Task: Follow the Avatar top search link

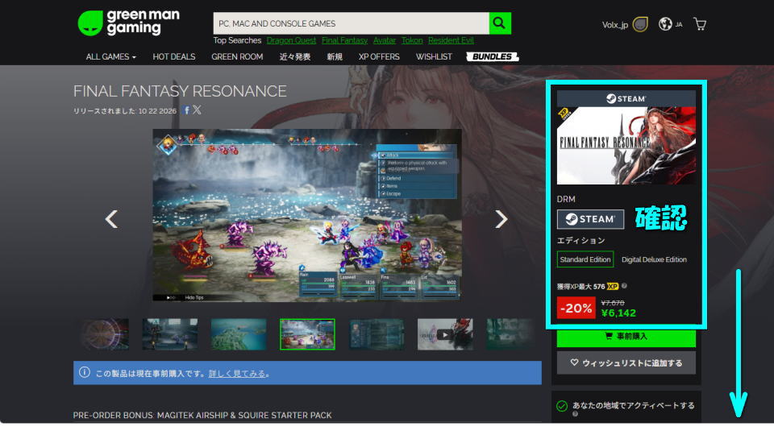Action: [385, 40]
